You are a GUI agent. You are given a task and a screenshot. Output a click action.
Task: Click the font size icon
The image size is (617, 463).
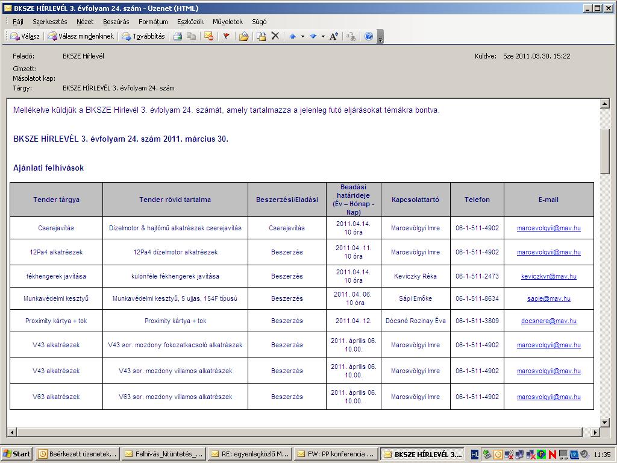click(334, 36)
